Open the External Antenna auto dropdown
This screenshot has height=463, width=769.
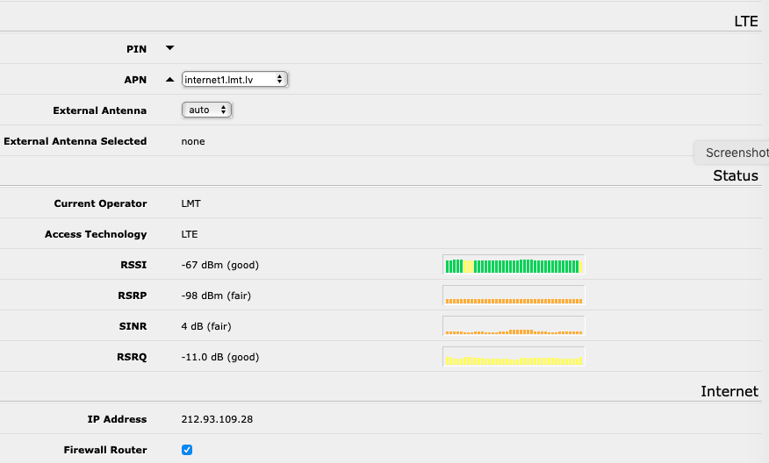point(206,110)
